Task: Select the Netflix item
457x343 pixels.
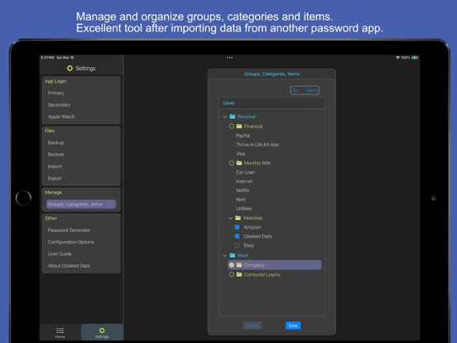Action: (243, 191)
